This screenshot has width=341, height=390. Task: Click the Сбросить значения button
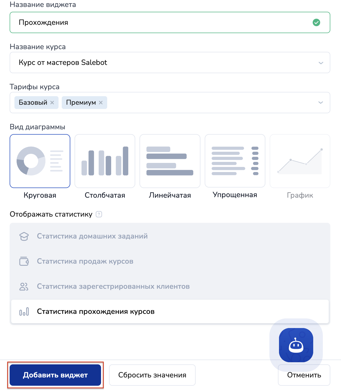(152, 375)
